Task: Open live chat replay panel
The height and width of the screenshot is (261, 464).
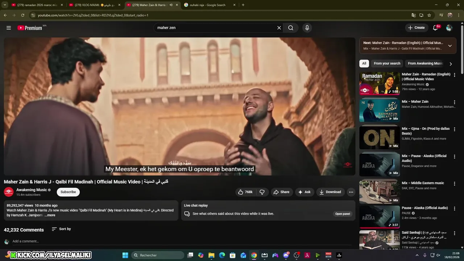Action: coord(342,214)
